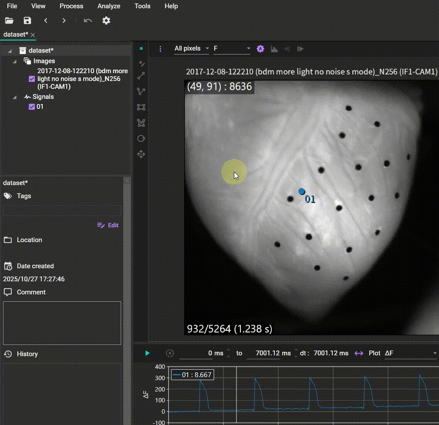
Task: Open the 'All pixels' dropdown
Action: pyautogui.click(x=192, y=49)
